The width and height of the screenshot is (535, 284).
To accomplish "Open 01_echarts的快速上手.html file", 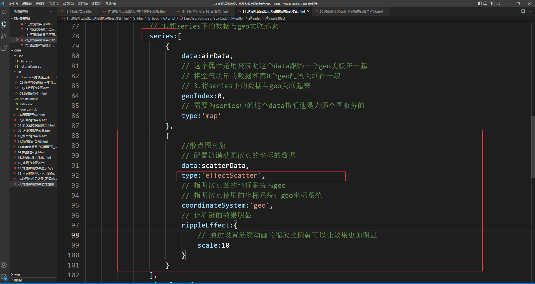I will tap(38, 77).
